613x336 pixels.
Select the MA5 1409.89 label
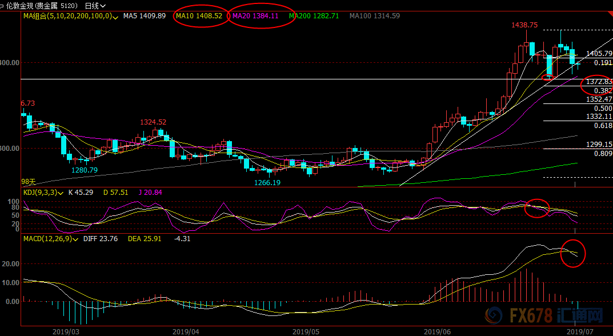coord(145,16)
